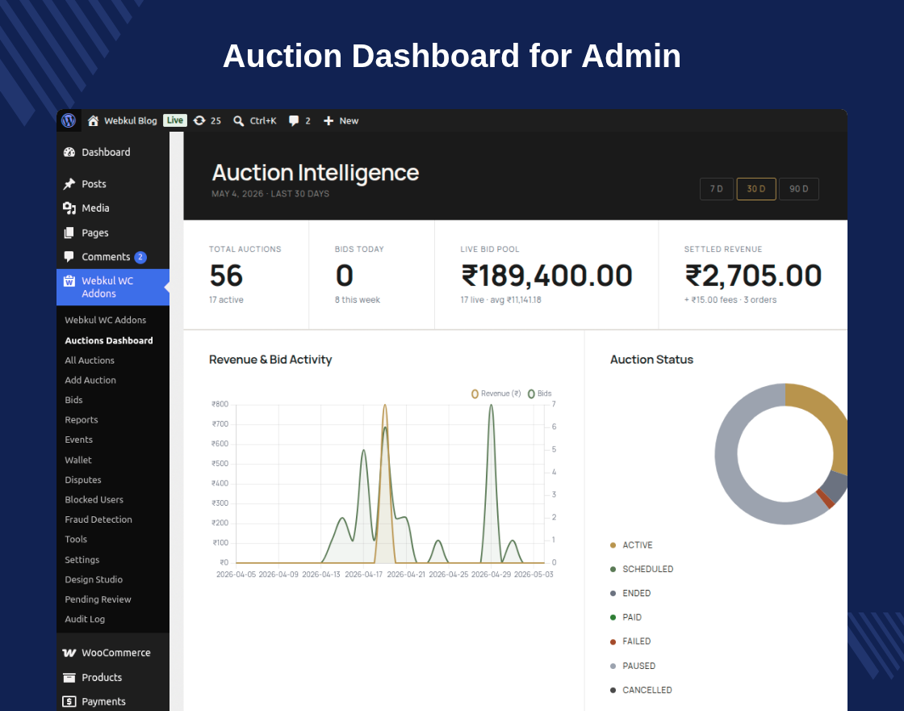
Task: Click the Total Auctions value 56
Action: 226,276
